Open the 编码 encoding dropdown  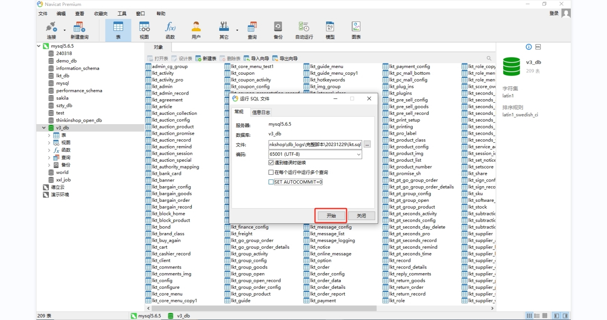315,155
